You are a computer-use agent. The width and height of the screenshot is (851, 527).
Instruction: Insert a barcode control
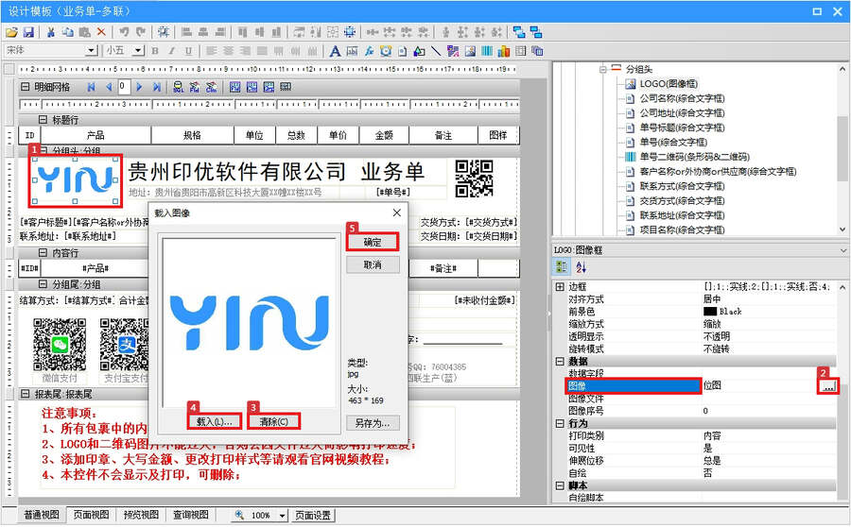[x=487, y=51]
